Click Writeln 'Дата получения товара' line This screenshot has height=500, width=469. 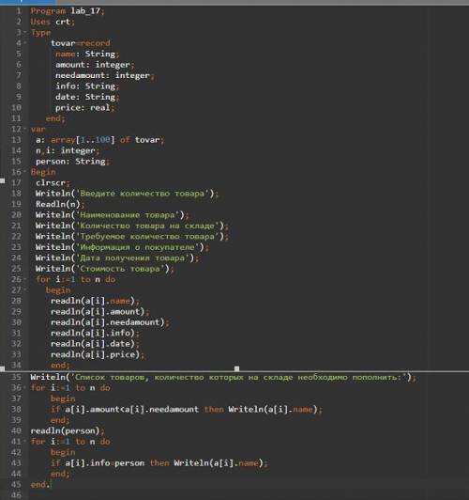click(x=117, y=258)
